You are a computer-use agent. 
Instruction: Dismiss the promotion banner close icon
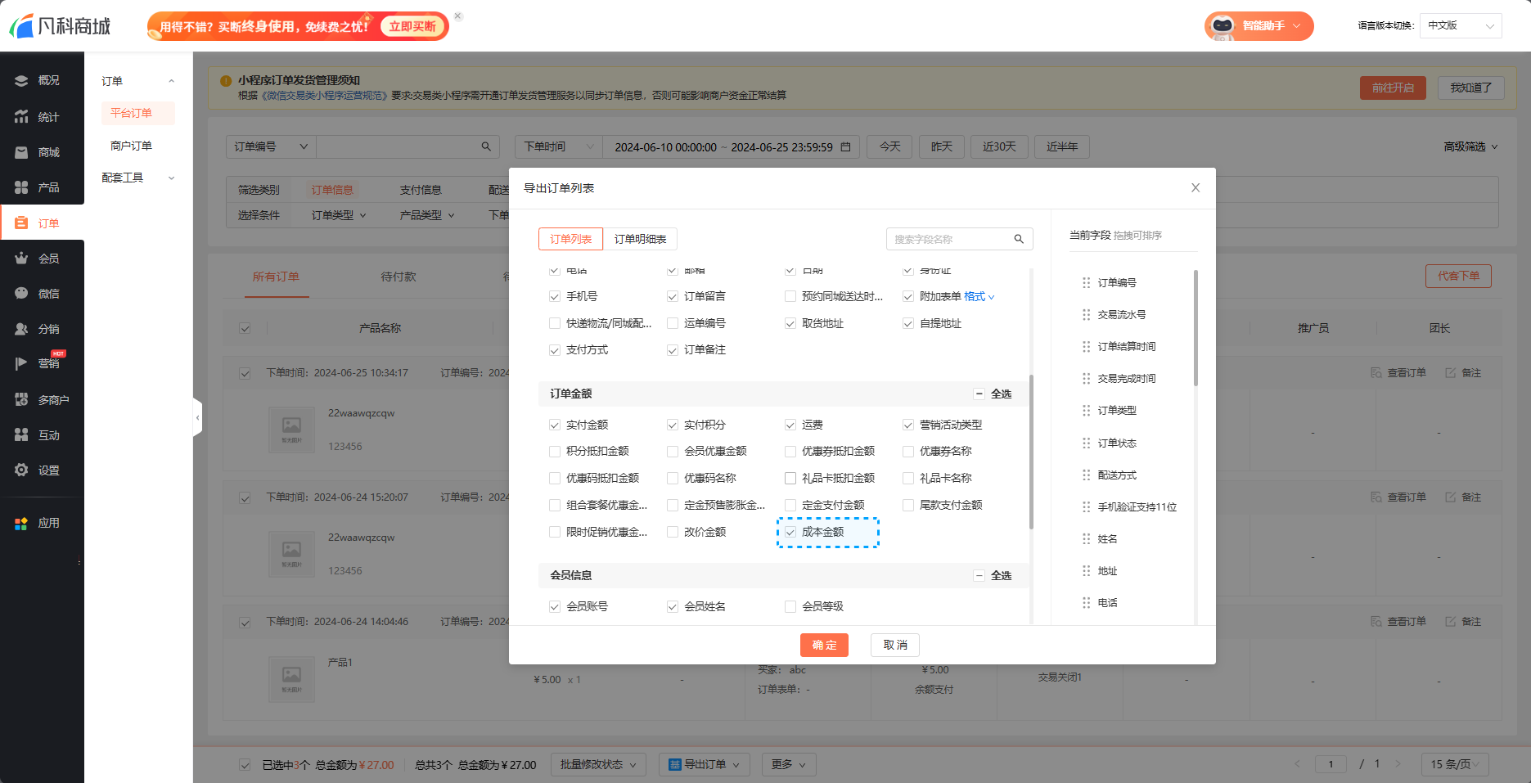coord(458,16)
